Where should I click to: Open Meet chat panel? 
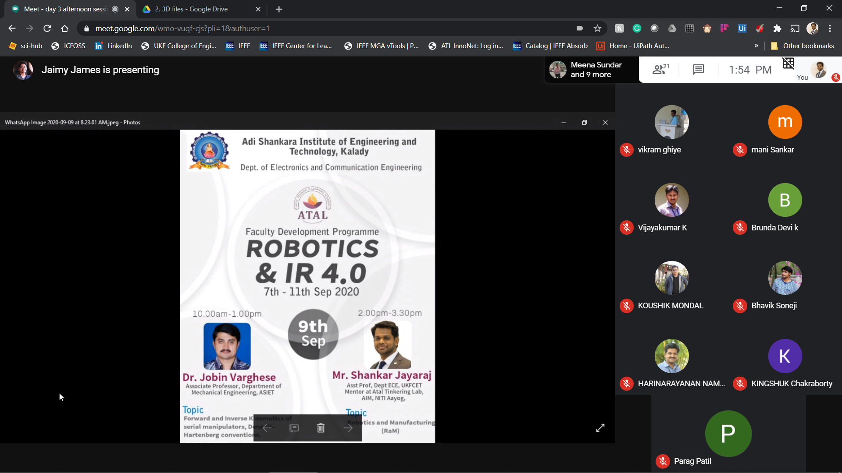click(699, 69)
